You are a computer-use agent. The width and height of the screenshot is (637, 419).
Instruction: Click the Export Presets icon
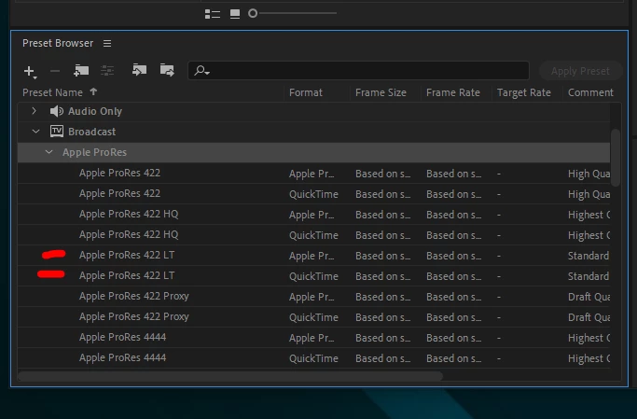(x=167, y=70)
